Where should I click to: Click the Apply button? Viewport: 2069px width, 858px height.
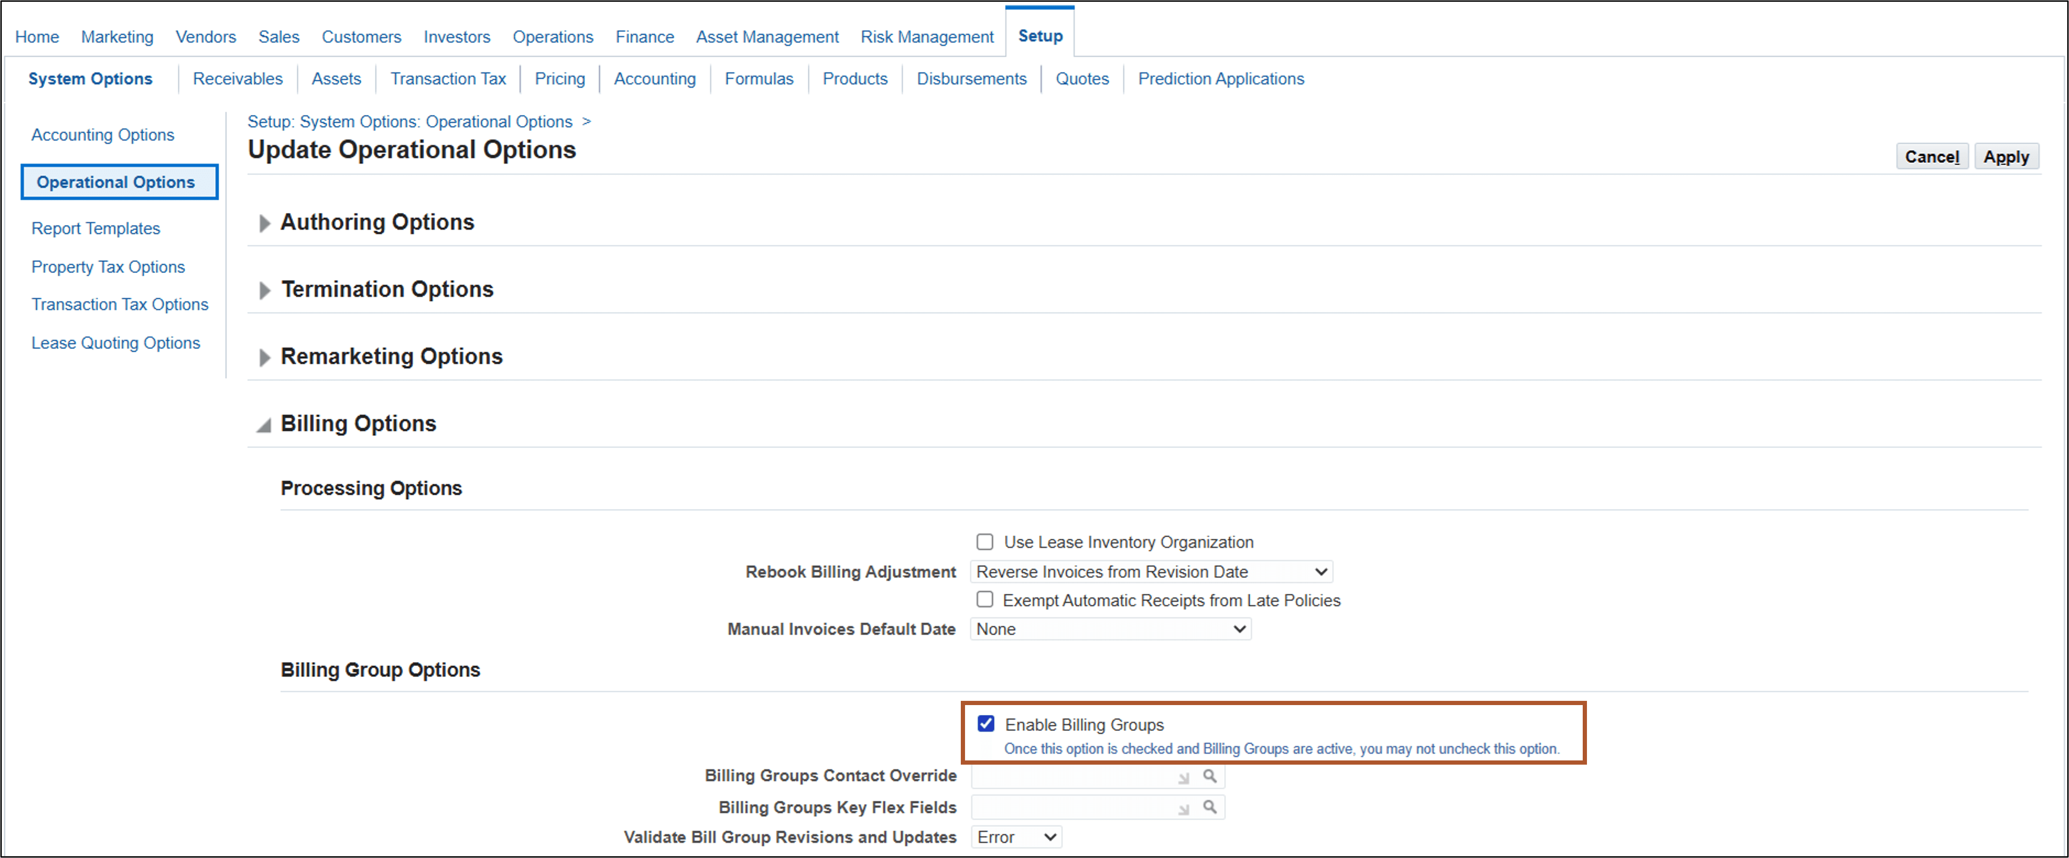[2007, 157]
